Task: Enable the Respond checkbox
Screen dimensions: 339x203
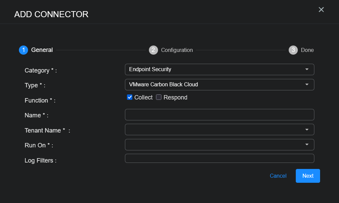Action: (159, 97)
